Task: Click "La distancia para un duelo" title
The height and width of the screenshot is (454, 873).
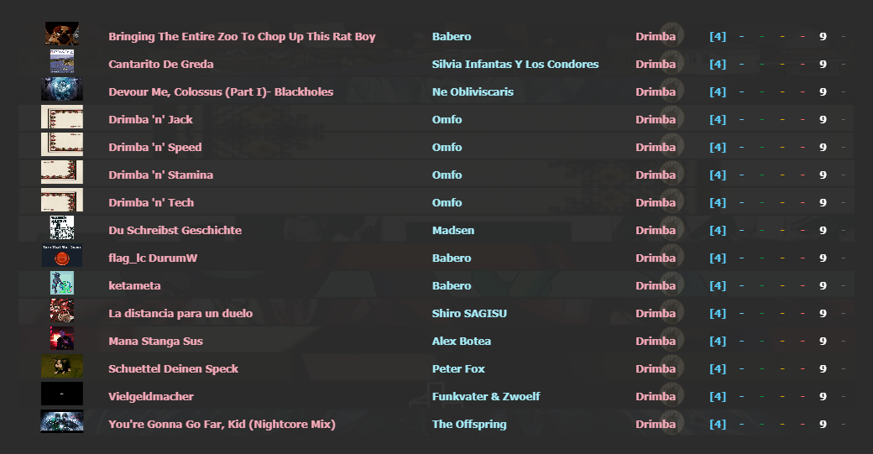Action: [x=180, y=313]
